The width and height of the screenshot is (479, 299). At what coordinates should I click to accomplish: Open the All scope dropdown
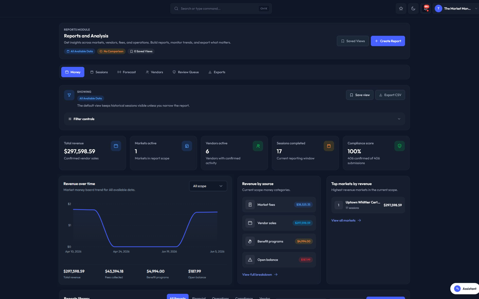pos(208,186)
